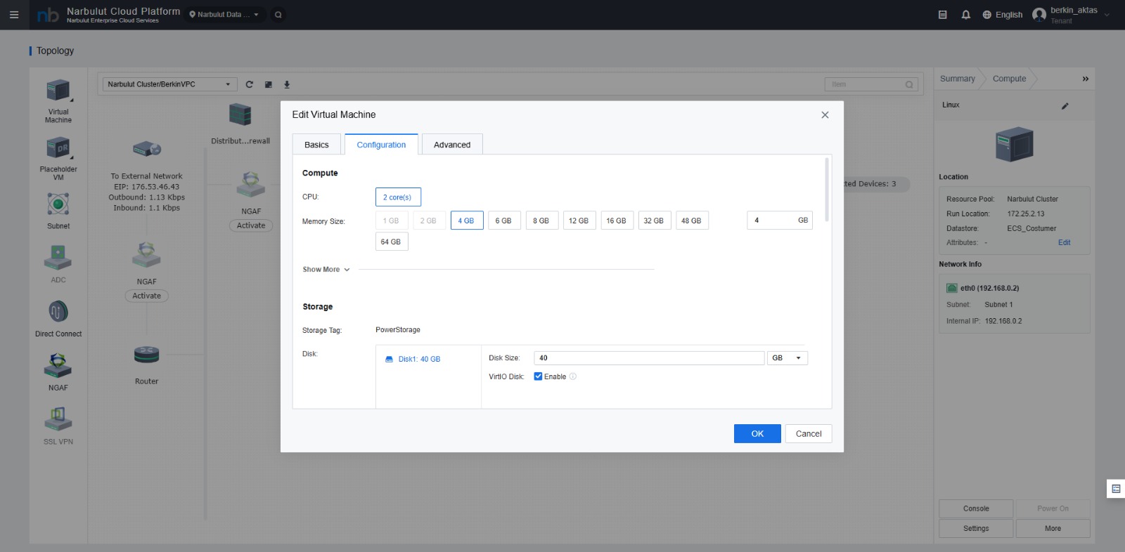Open the Narbulut Cluster/BerkinVPC dropdown
This screenshot has width=1125, height=552.
tap(169, 84)
